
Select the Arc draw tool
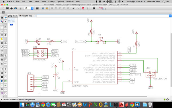coord(5,73)
